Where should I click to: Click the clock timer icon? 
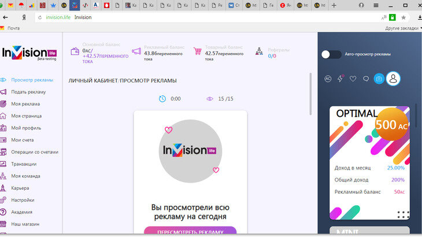click(162, 99)
